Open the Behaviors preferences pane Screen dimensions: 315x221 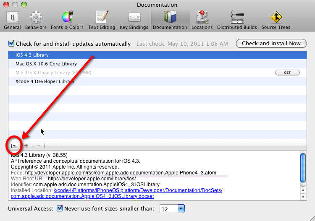36,21
